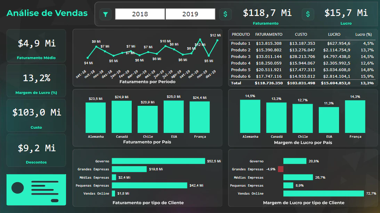
Task: Select the Produto 5 table row
Action: coord(302,70)
